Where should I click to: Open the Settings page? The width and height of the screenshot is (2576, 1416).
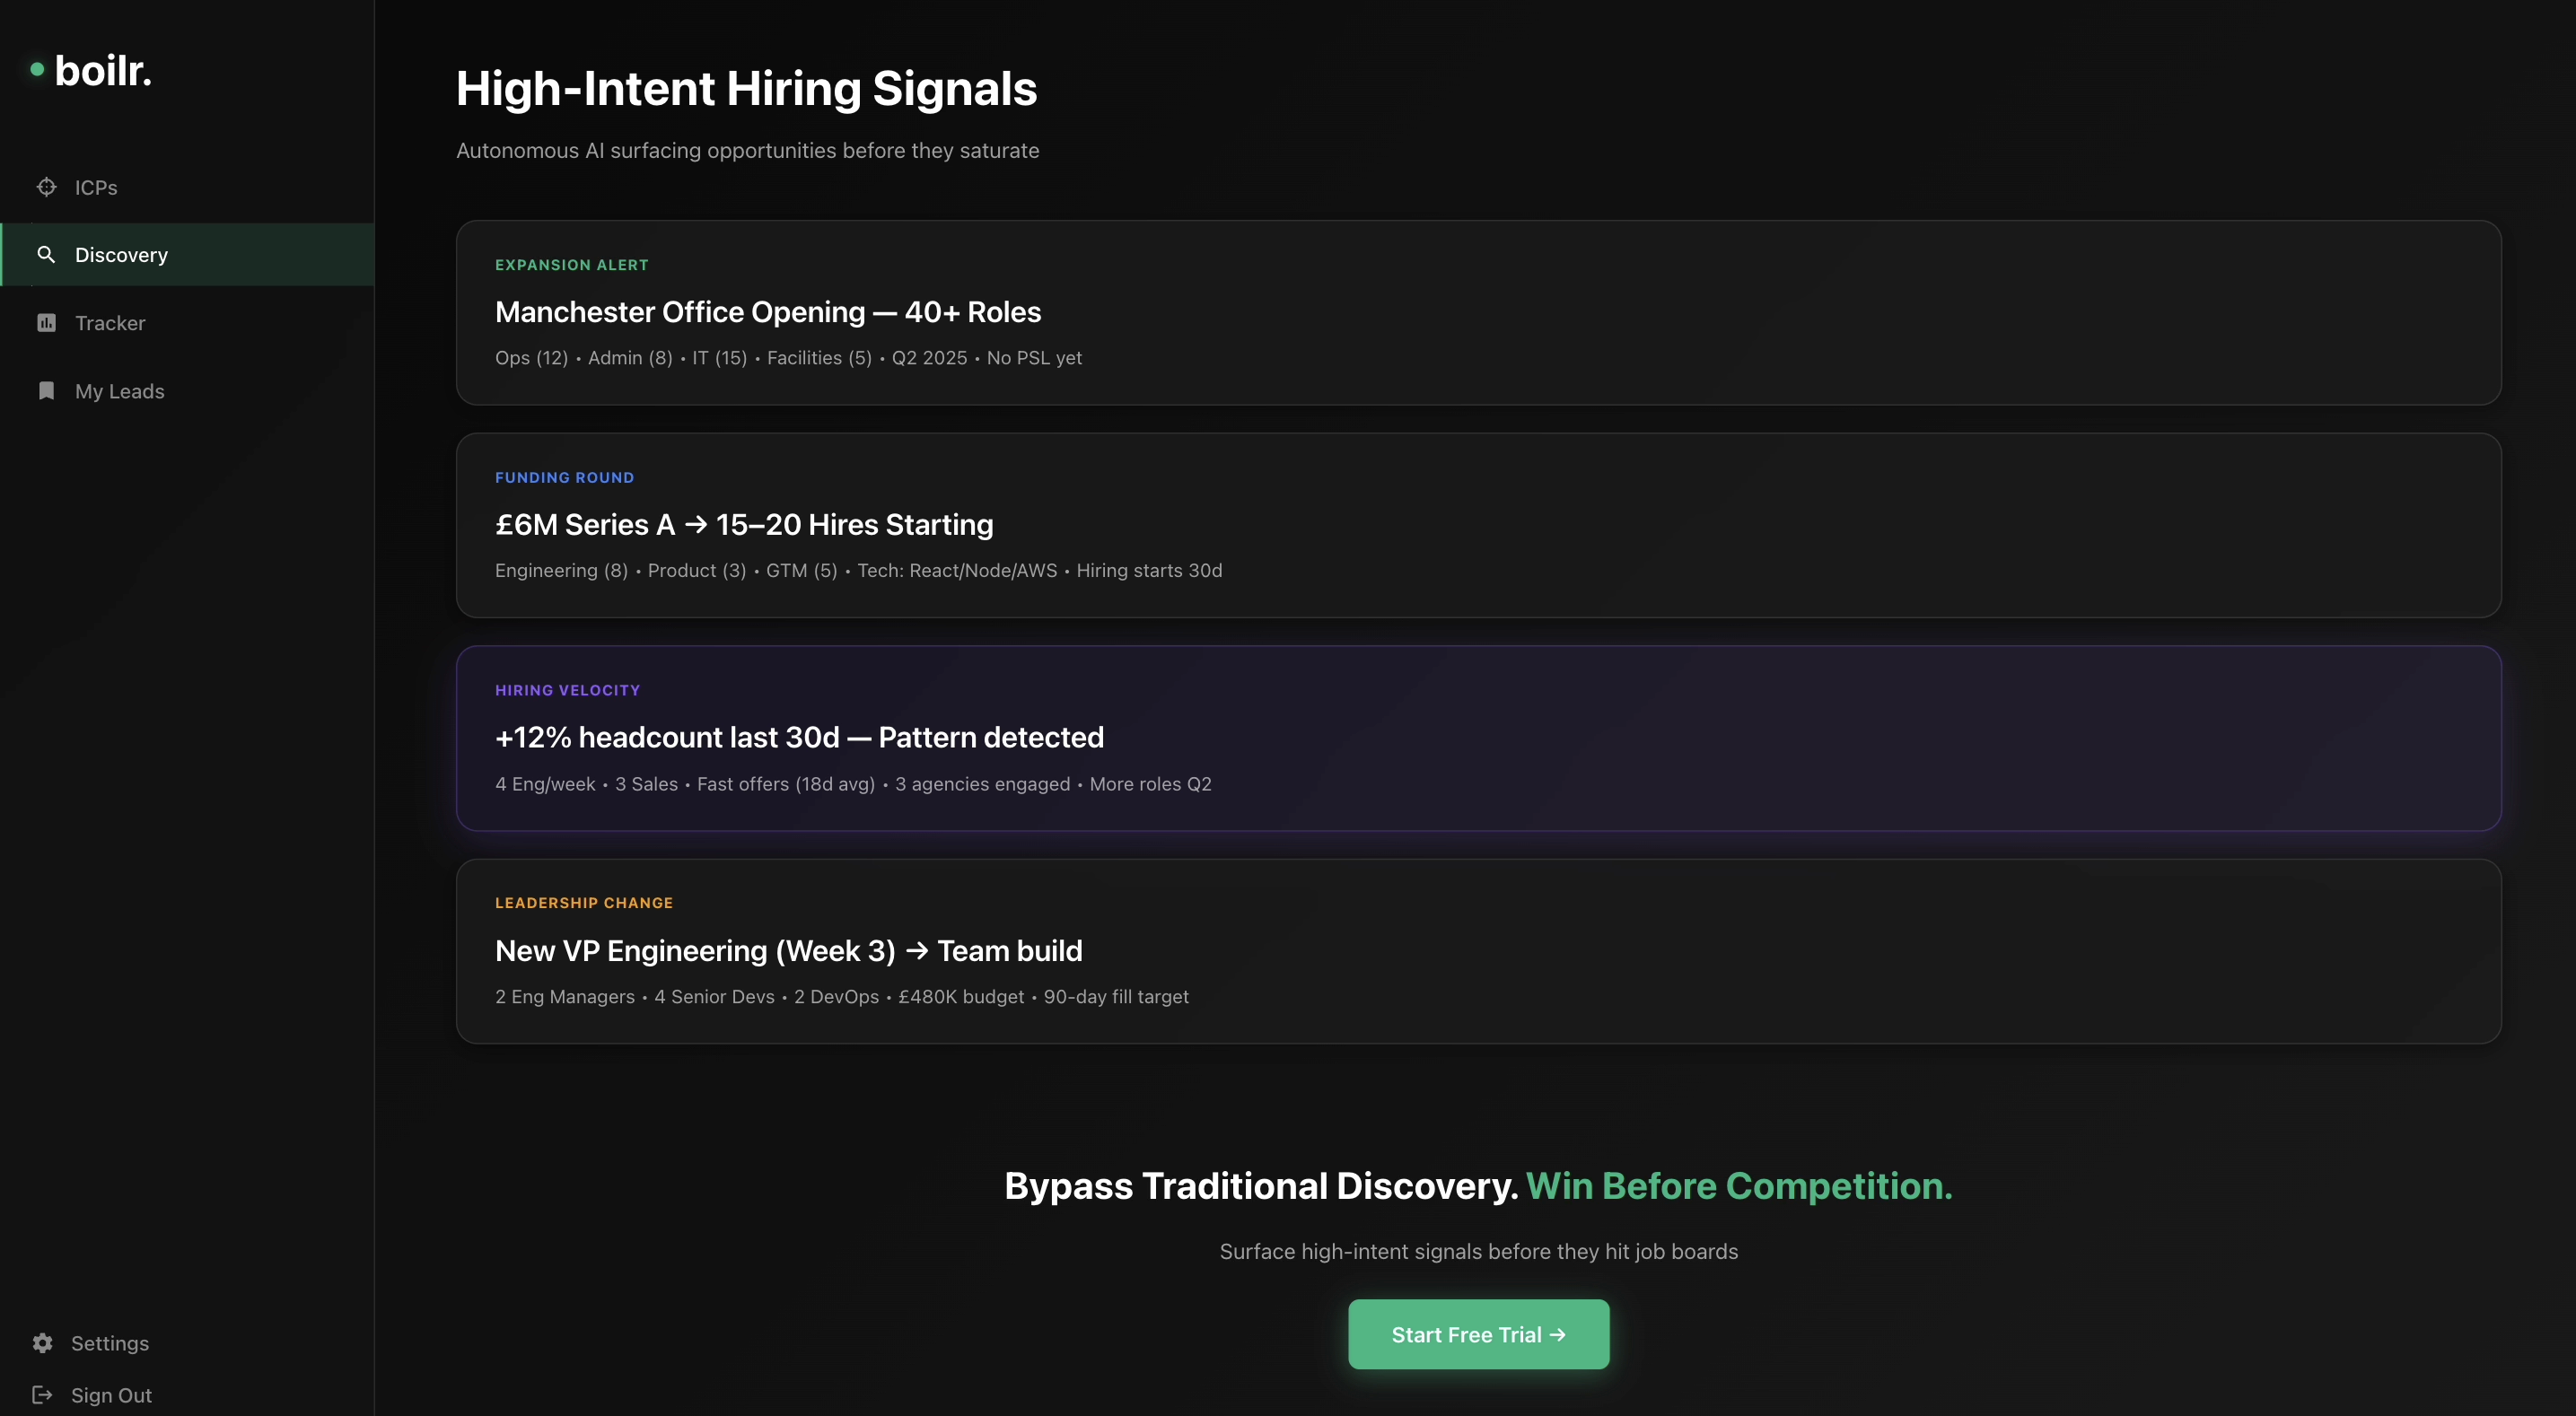(x=110, y=1343)
